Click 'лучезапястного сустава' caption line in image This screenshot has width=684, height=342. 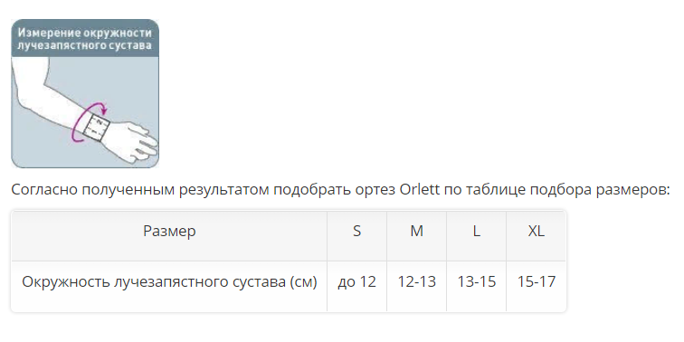coord(85,45)
